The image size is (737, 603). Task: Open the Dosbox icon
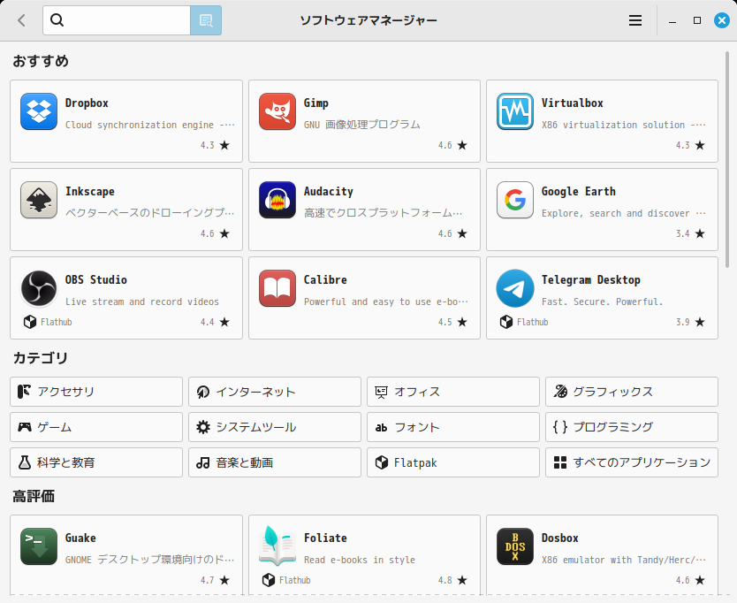coord(515,546)
